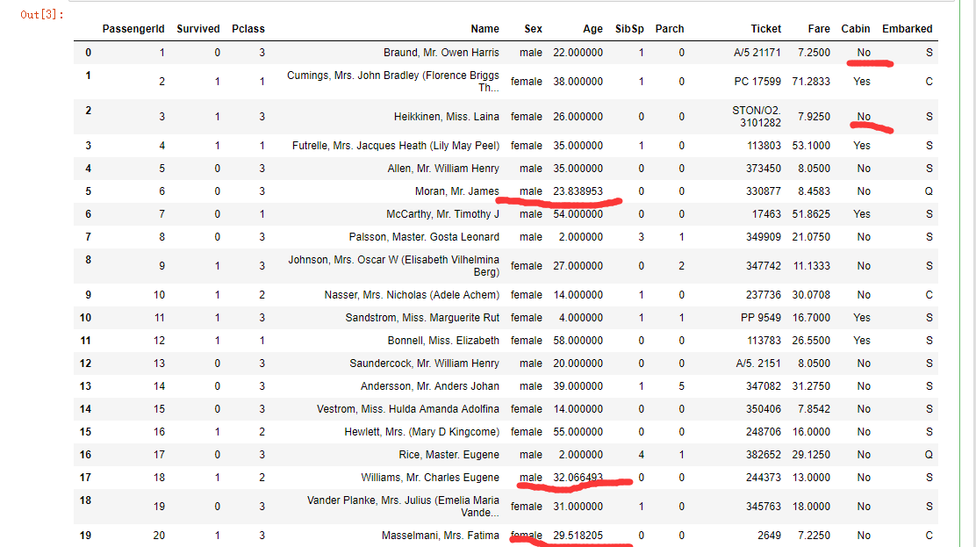The height and width of the screenshot is (547, 976).
Task: Click ticket value A/5 21171
Action: click(757, 53)
